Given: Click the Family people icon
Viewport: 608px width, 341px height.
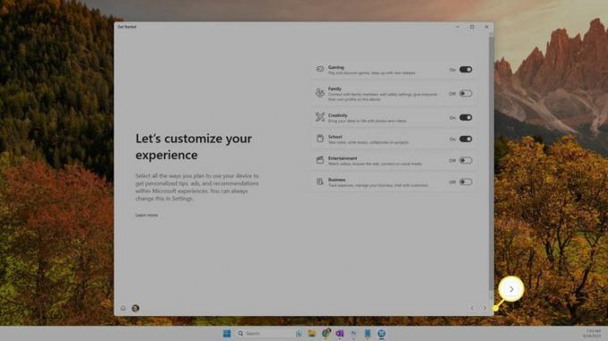Looking at the screenshot, I should pos(320,93).
